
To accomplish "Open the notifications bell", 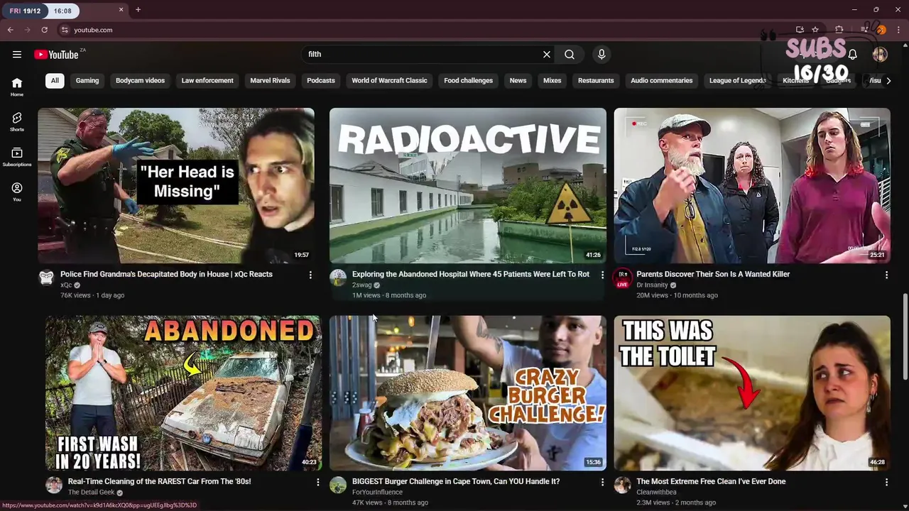I will [x=853, y=55].
